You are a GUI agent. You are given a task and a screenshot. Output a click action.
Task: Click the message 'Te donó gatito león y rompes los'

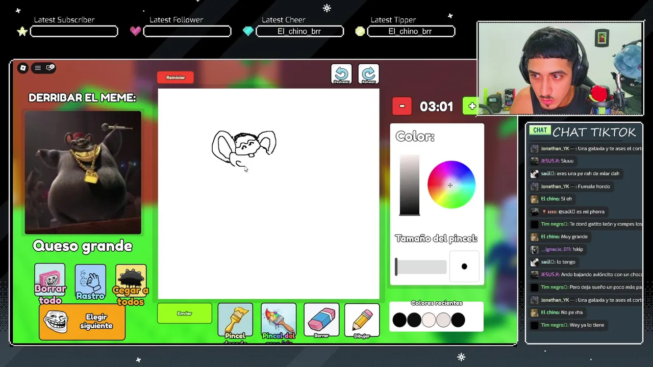click(x=606, y=224)
